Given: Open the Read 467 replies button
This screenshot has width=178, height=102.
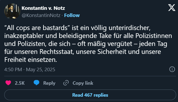Looking at the screenshot, I should tap(90, 95).
